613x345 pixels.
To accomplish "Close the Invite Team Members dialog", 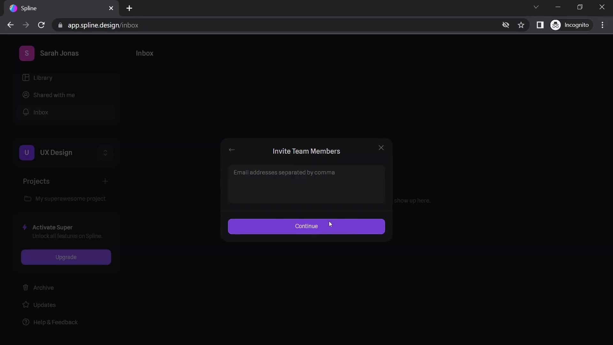I will tap(380, 148).
